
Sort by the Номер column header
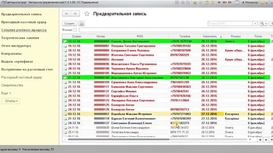pyautogui.click(x=101, y=37)
